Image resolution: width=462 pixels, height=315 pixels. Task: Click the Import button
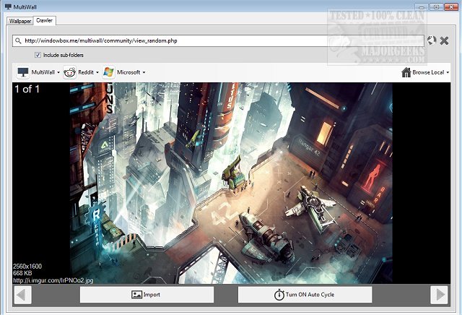click(147, 294)
